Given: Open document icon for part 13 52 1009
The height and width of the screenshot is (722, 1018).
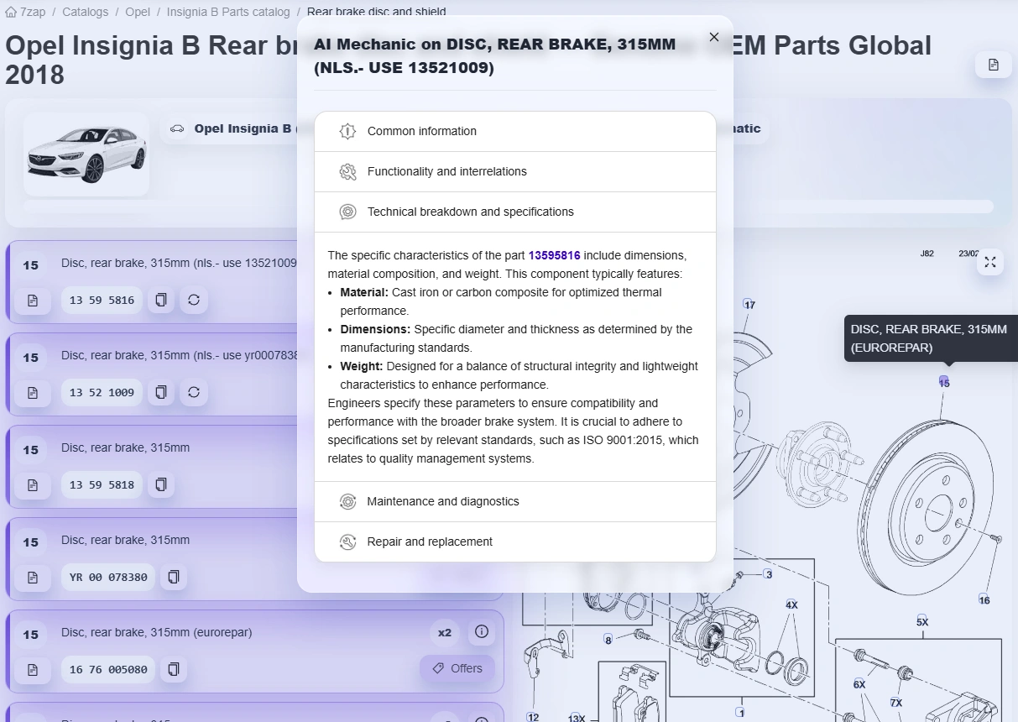Looking at the screenshot, I should click(33, 392).
